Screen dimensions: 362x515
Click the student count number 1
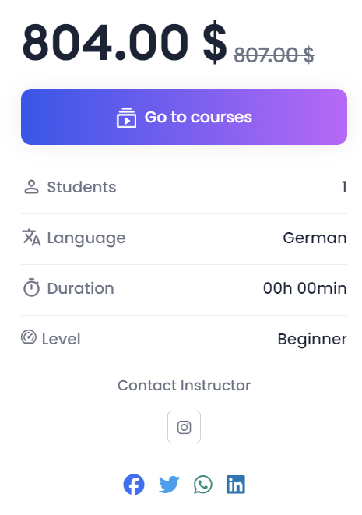(x=344, y=187)
